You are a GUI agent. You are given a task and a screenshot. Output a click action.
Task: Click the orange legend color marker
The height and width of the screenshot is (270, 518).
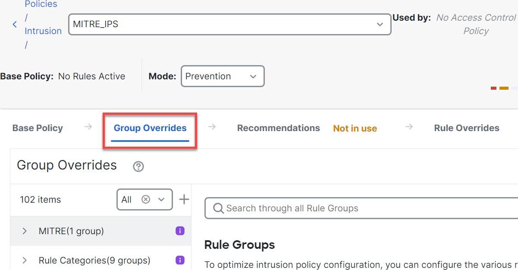(504, 88)
